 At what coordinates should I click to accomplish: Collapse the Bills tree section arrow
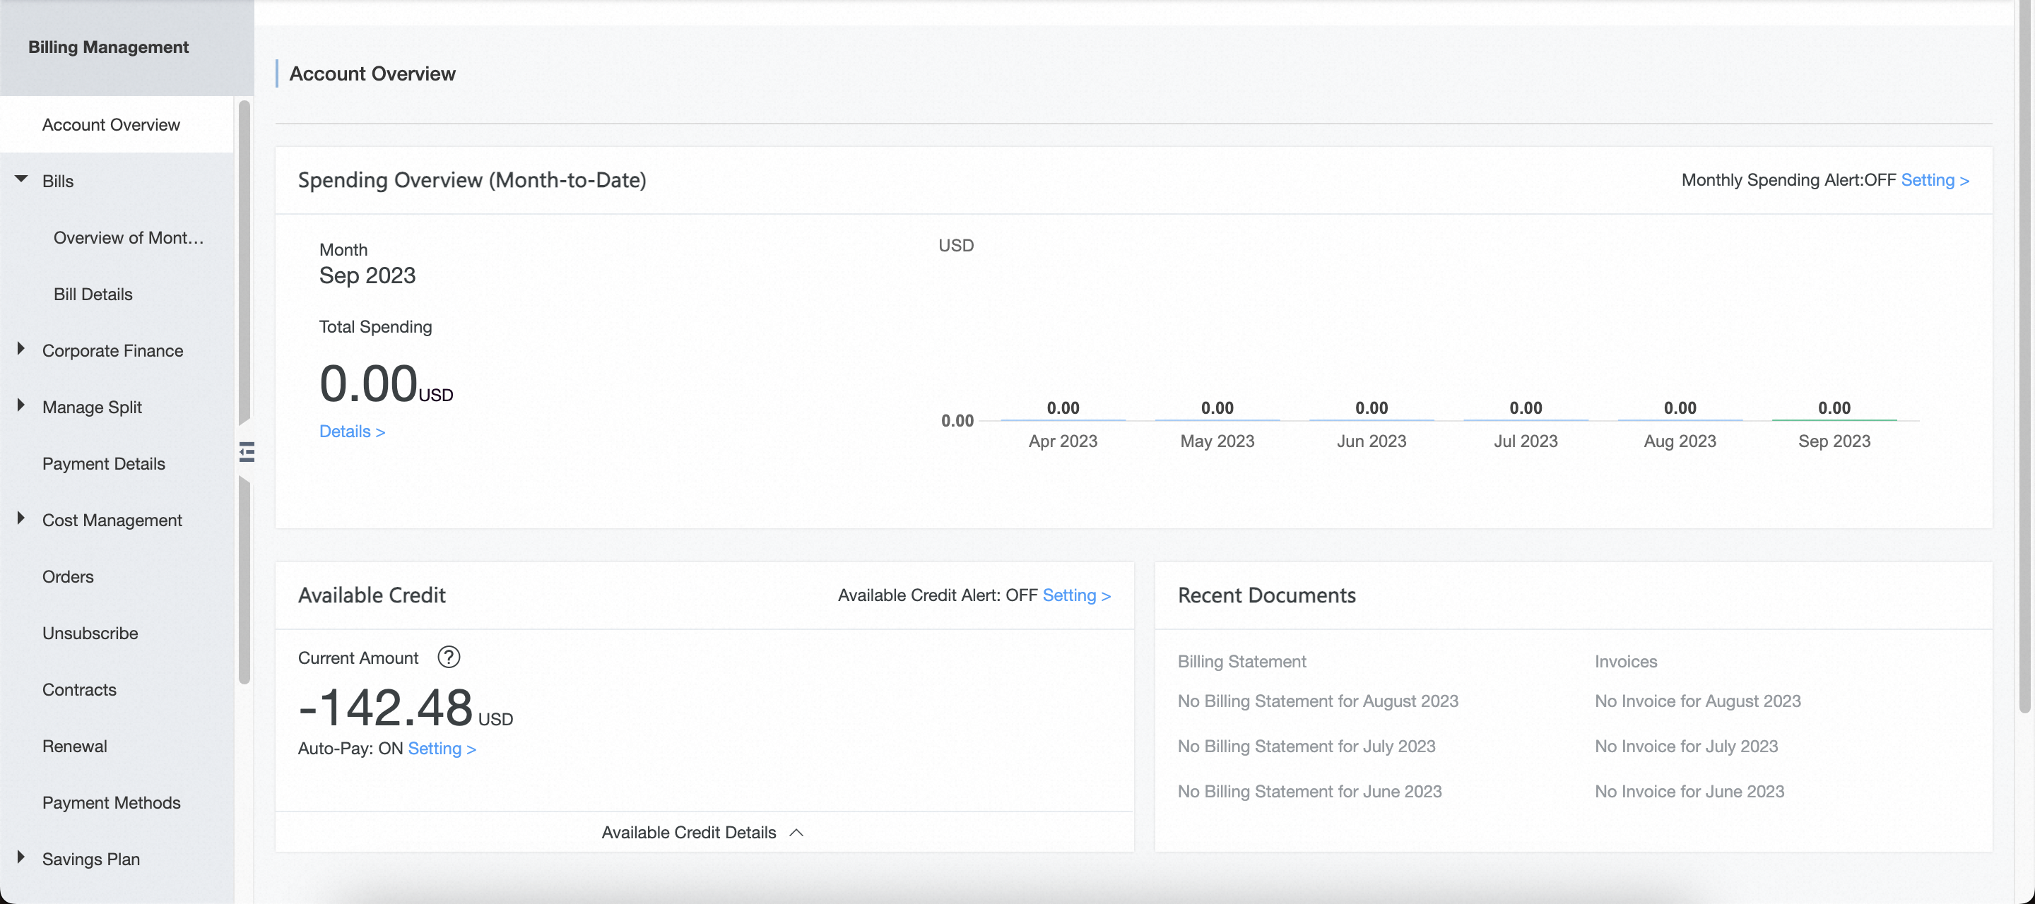21,179
